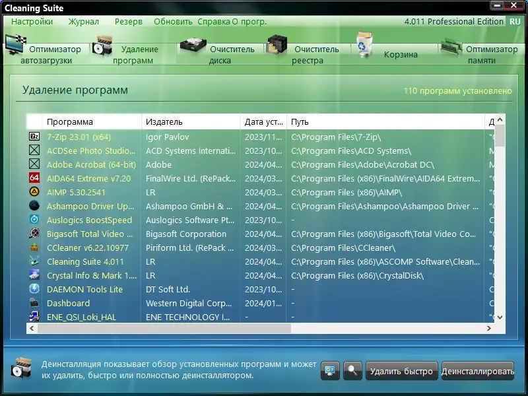This screenshot has height=396, width=528.
Task: Click the Обновить menu item
Action: coord(173,22)
